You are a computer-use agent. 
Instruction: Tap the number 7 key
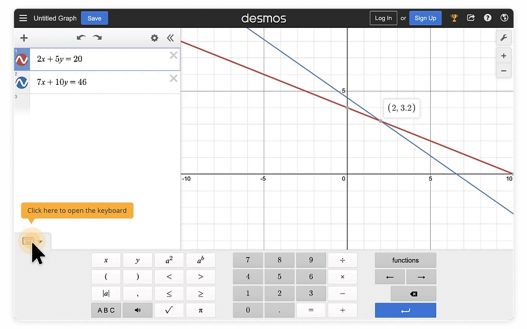[x=248, y=260]
